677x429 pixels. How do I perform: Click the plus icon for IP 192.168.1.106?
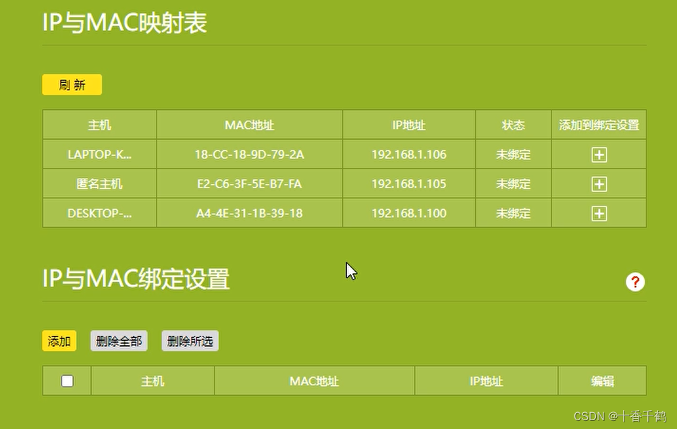(x=598, y=154)
